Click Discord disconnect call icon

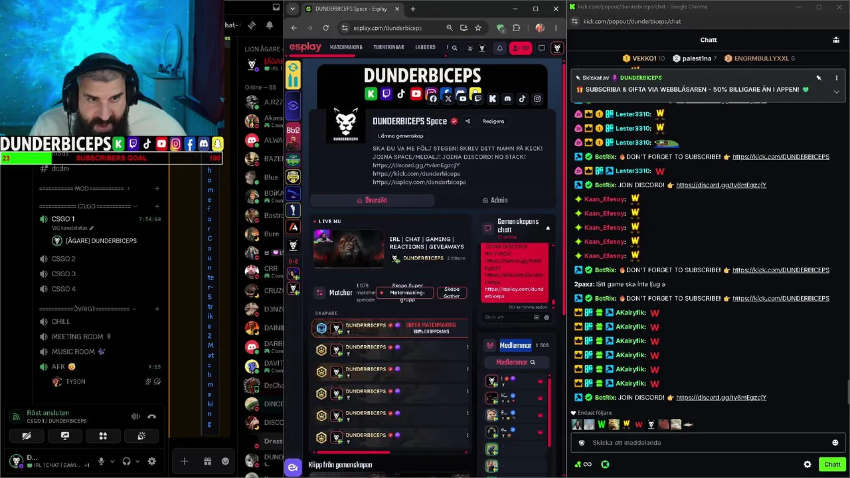pos(152,416)
